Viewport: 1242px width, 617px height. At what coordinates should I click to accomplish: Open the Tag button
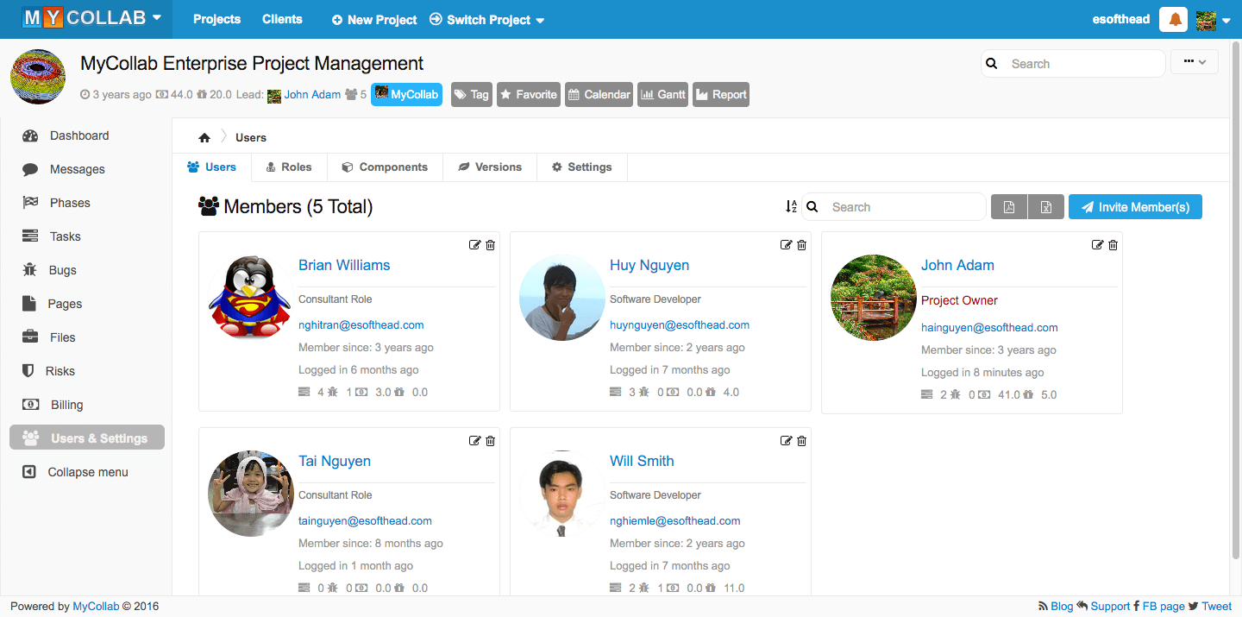point(471,95)
